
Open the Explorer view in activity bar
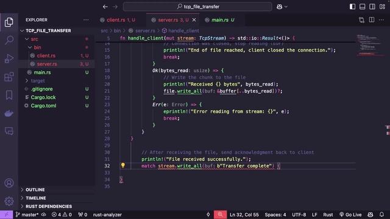pyautogui.click(x=9, y=22)
